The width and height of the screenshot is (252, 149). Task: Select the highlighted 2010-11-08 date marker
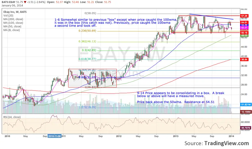tap(54, 136)
